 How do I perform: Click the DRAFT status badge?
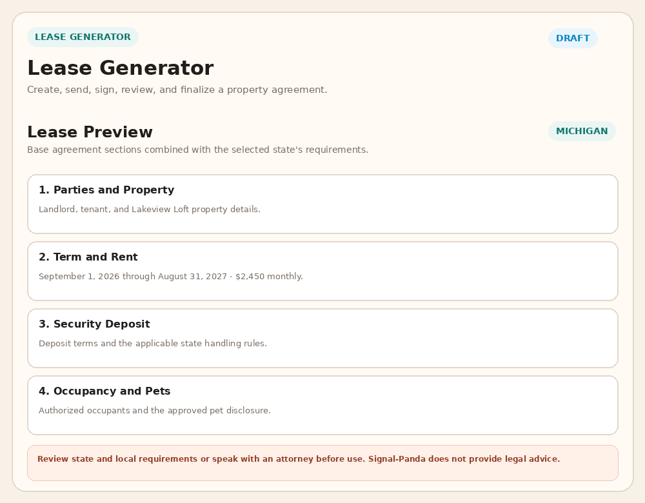[573, 38]
